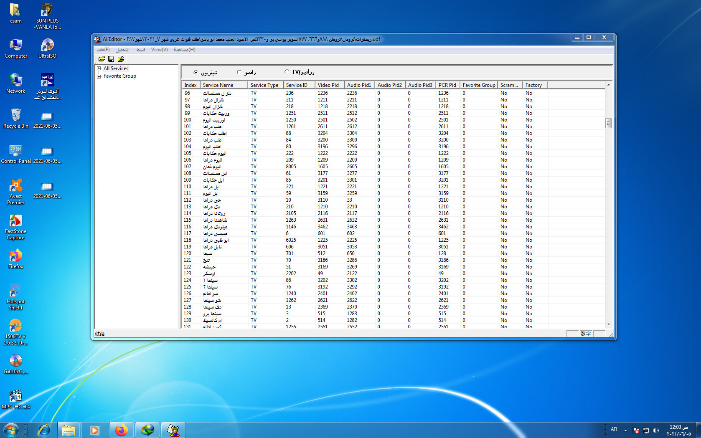
Task: Open esam folder on desktop
Action: click(16, 13)
